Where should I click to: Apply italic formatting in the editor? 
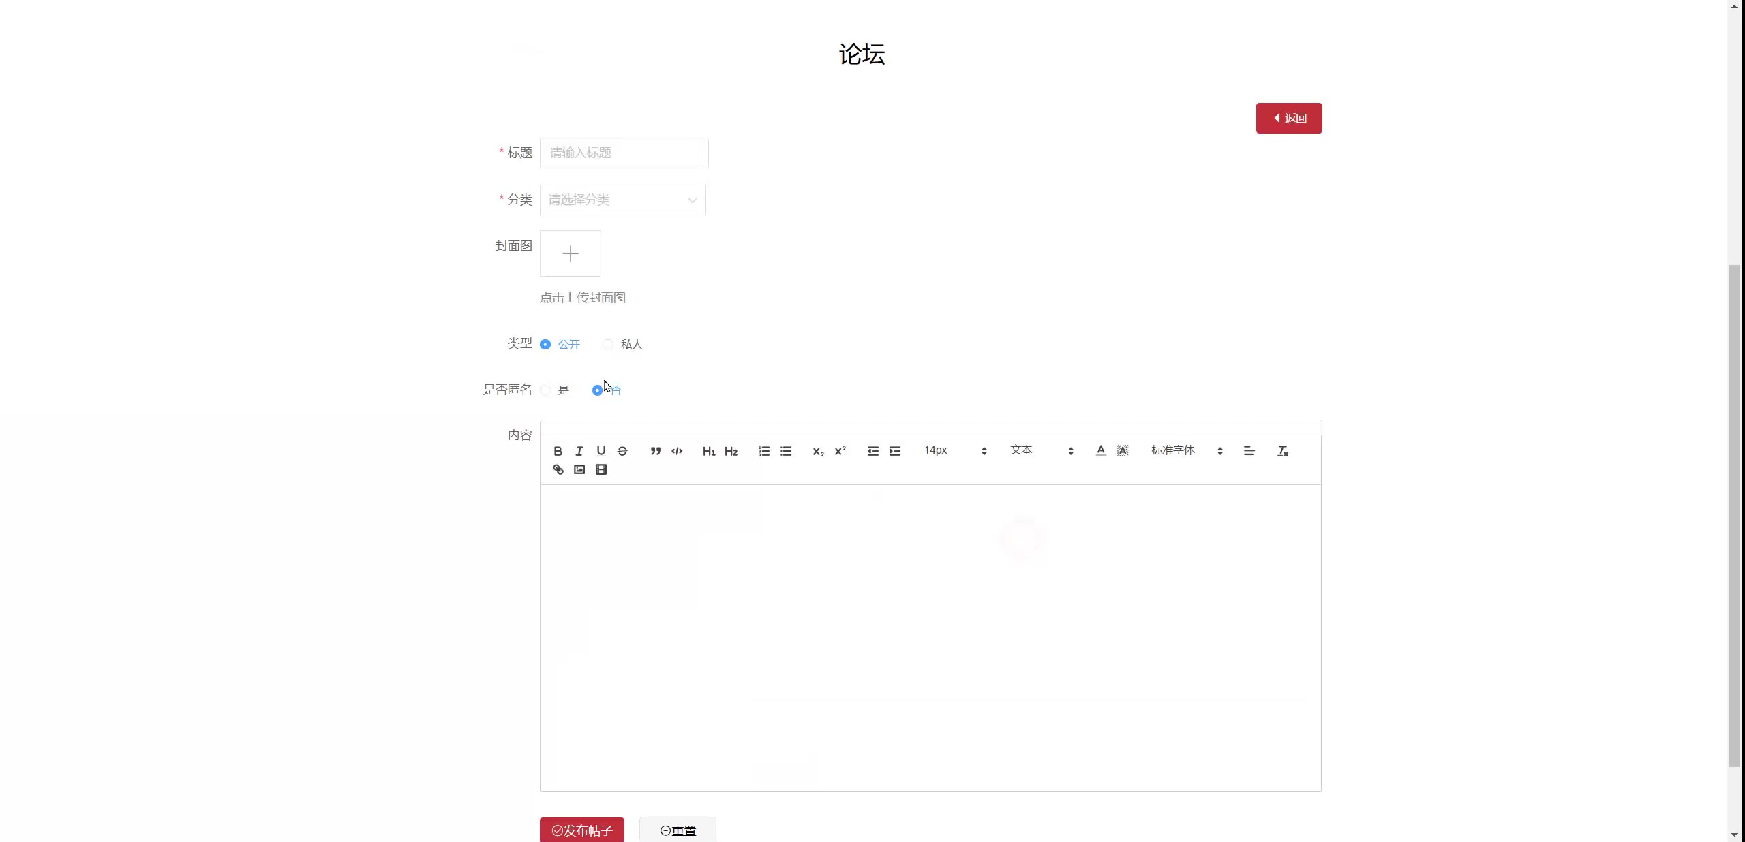(x=579, y=451)
